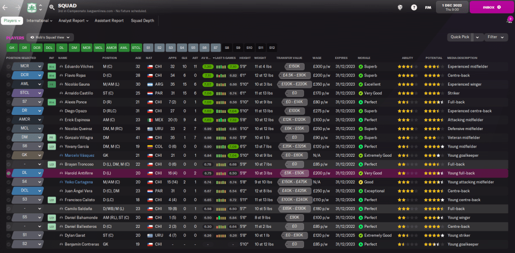Go back with the left arrow

coord(5,8)
